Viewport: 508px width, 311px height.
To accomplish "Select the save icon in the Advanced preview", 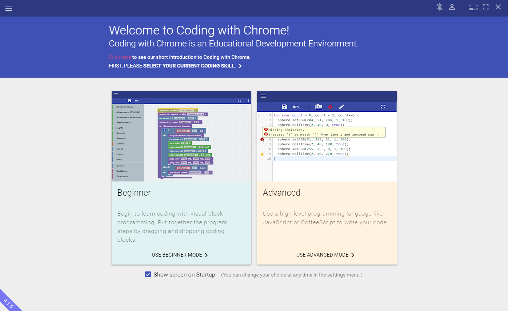I will click(x=285, y=107).
